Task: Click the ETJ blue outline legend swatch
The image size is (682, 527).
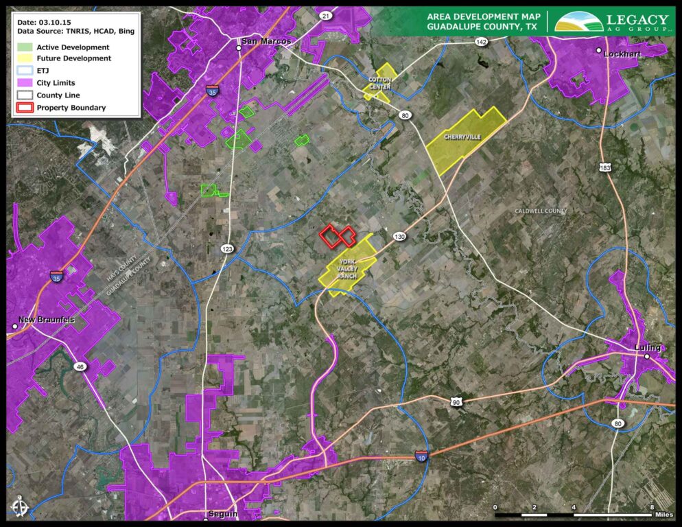Action: [x=25, y=71]
